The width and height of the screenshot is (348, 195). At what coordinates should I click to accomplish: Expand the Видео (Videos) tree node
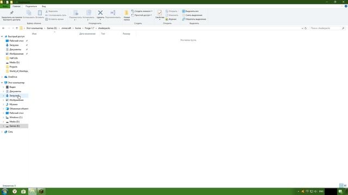pyautogui.click(x=3, y=87)
